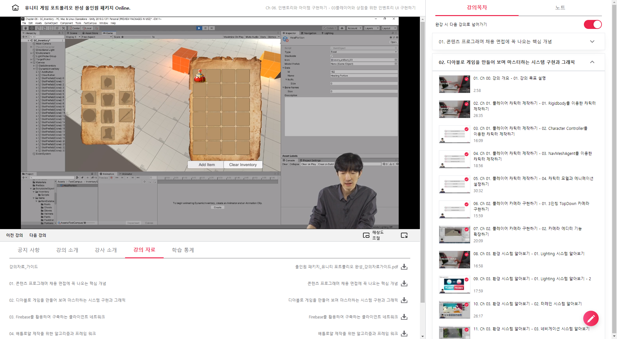Open the red pencil note button

[591, 318]
